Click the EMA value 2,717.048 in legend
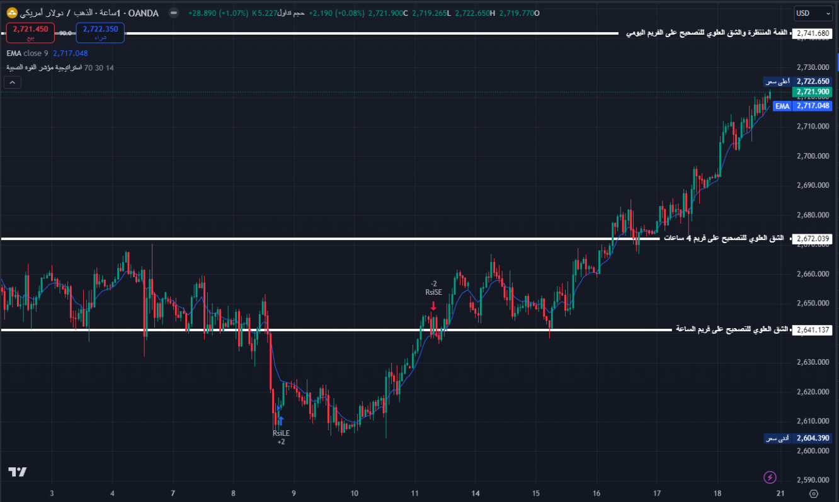The image size is (839, 502). [71, 54]
